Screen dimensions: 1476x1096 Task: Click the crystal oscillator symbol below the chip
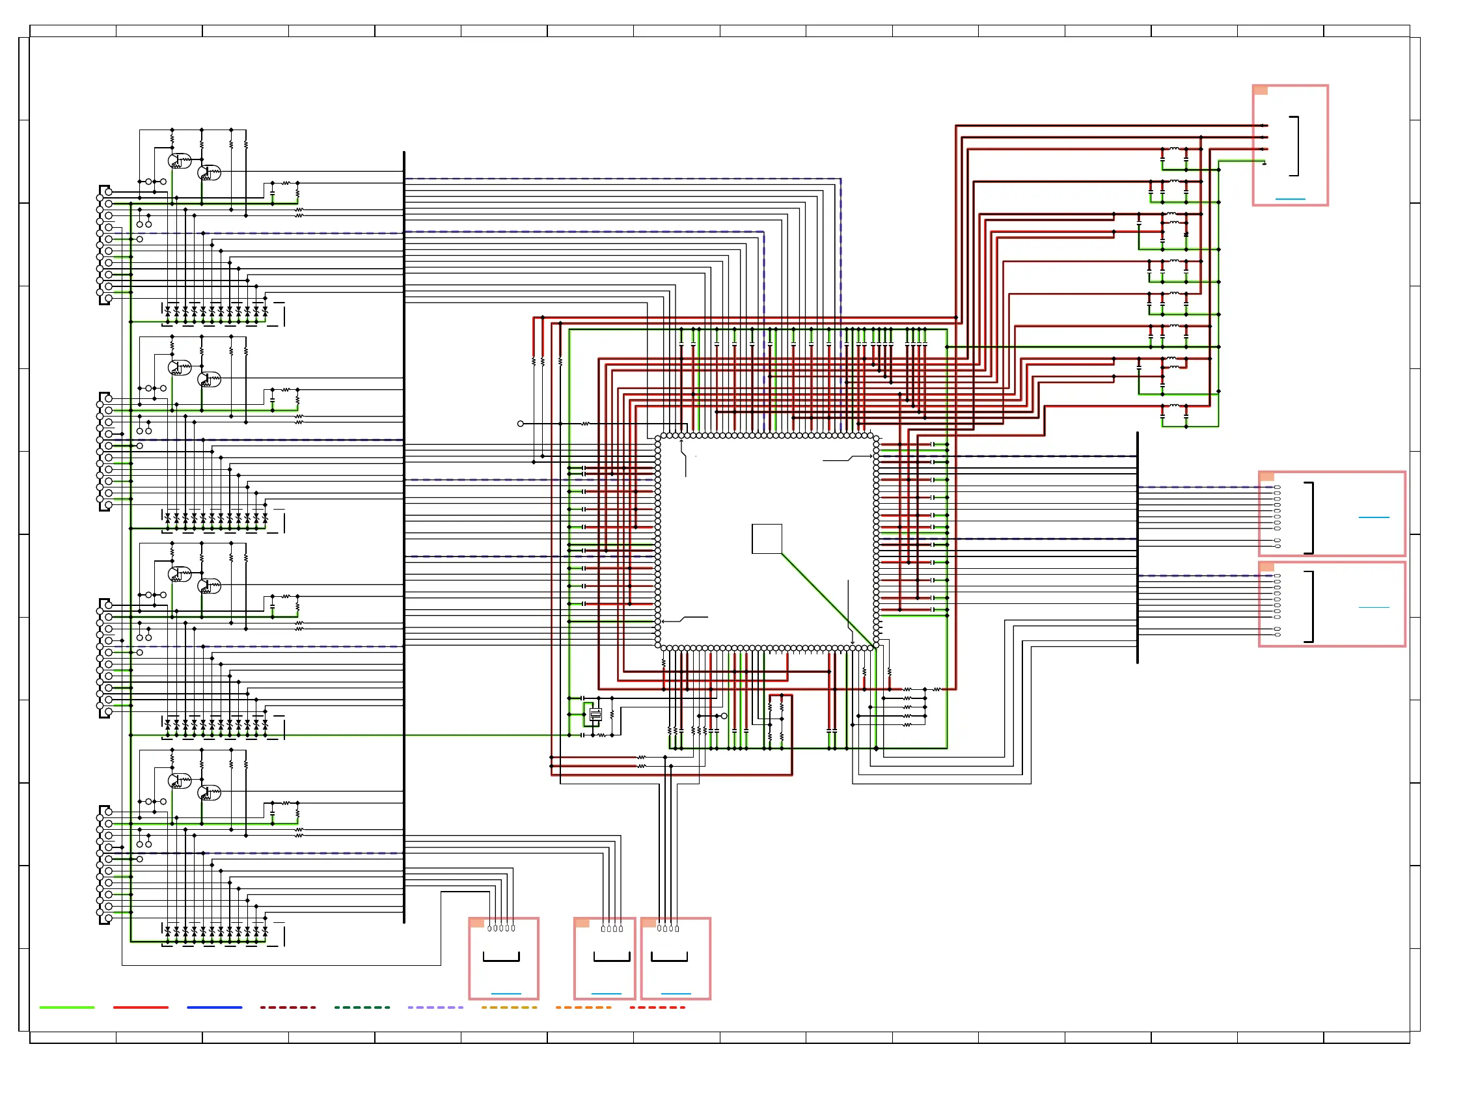[x=595, y=715]
